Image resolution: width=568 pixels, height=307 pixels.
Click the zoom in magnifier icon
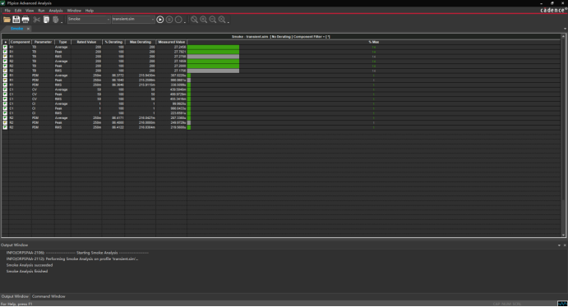pos(204,20)
